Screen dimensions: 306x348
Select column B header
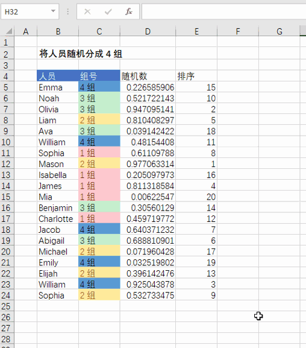tap(58, 31)
